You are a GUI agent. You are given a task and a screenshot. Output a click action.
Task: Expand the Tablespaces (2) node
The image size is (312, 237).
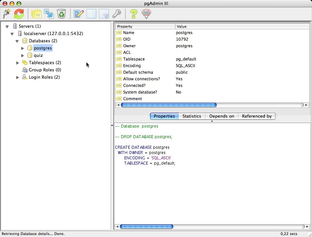click(x=18, y=63)
